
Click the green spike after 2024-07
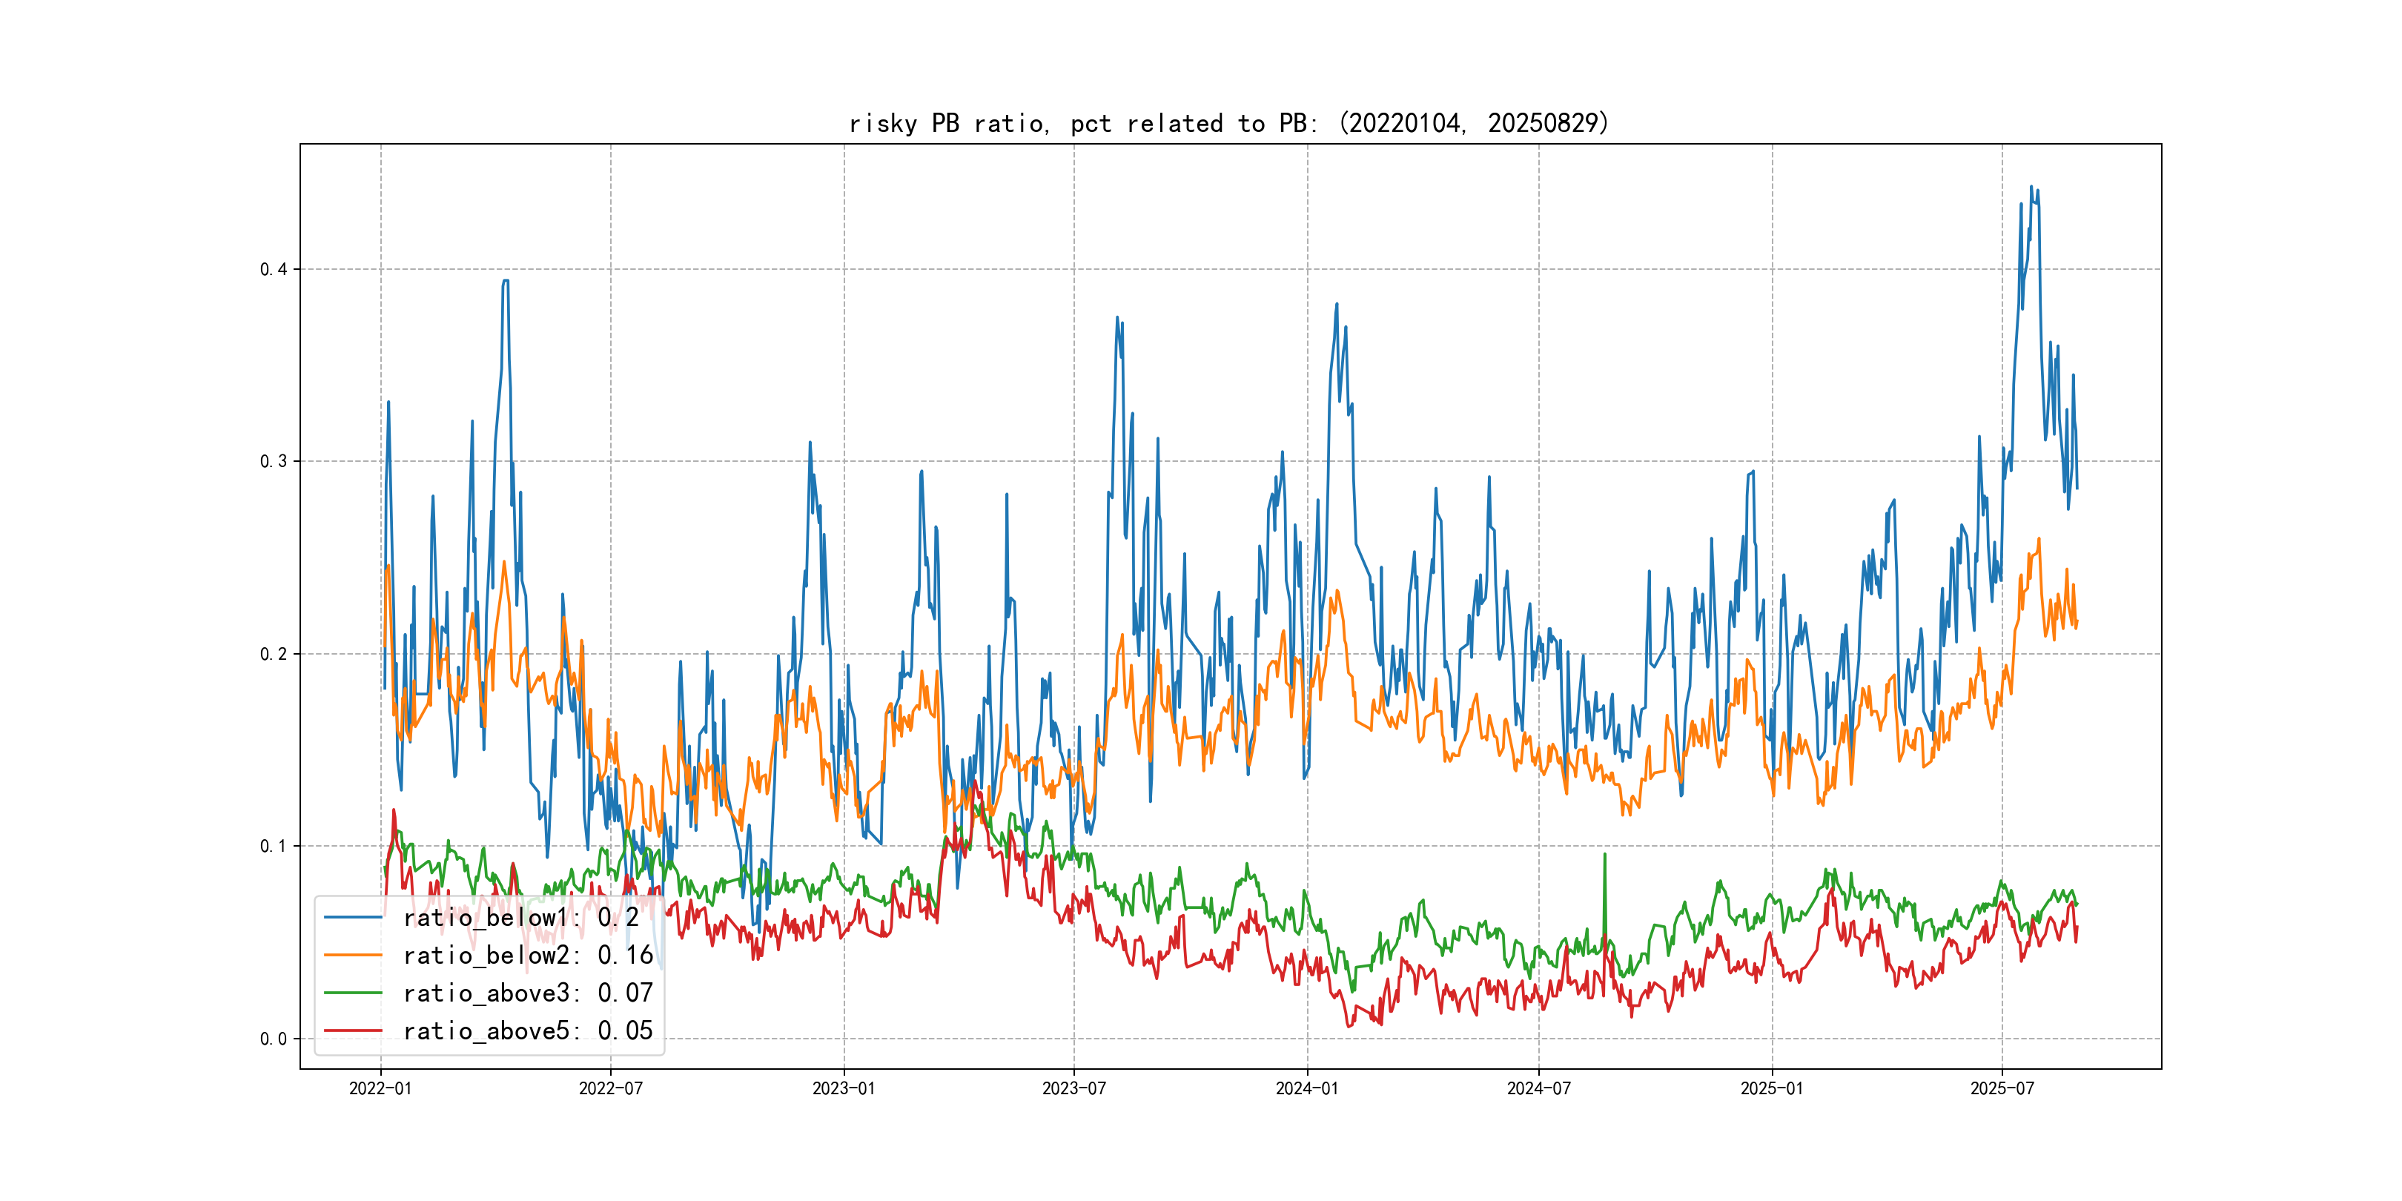click(x=1605, y=876)
